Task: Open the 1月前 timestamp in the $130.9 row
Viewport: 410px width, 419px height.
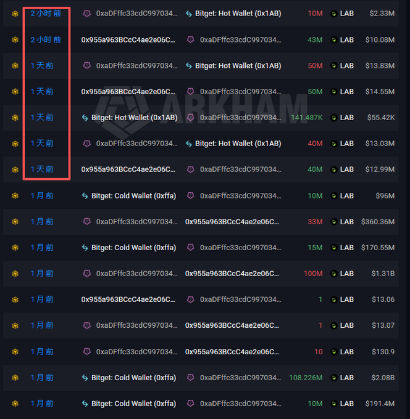Action: click(42, 352)
